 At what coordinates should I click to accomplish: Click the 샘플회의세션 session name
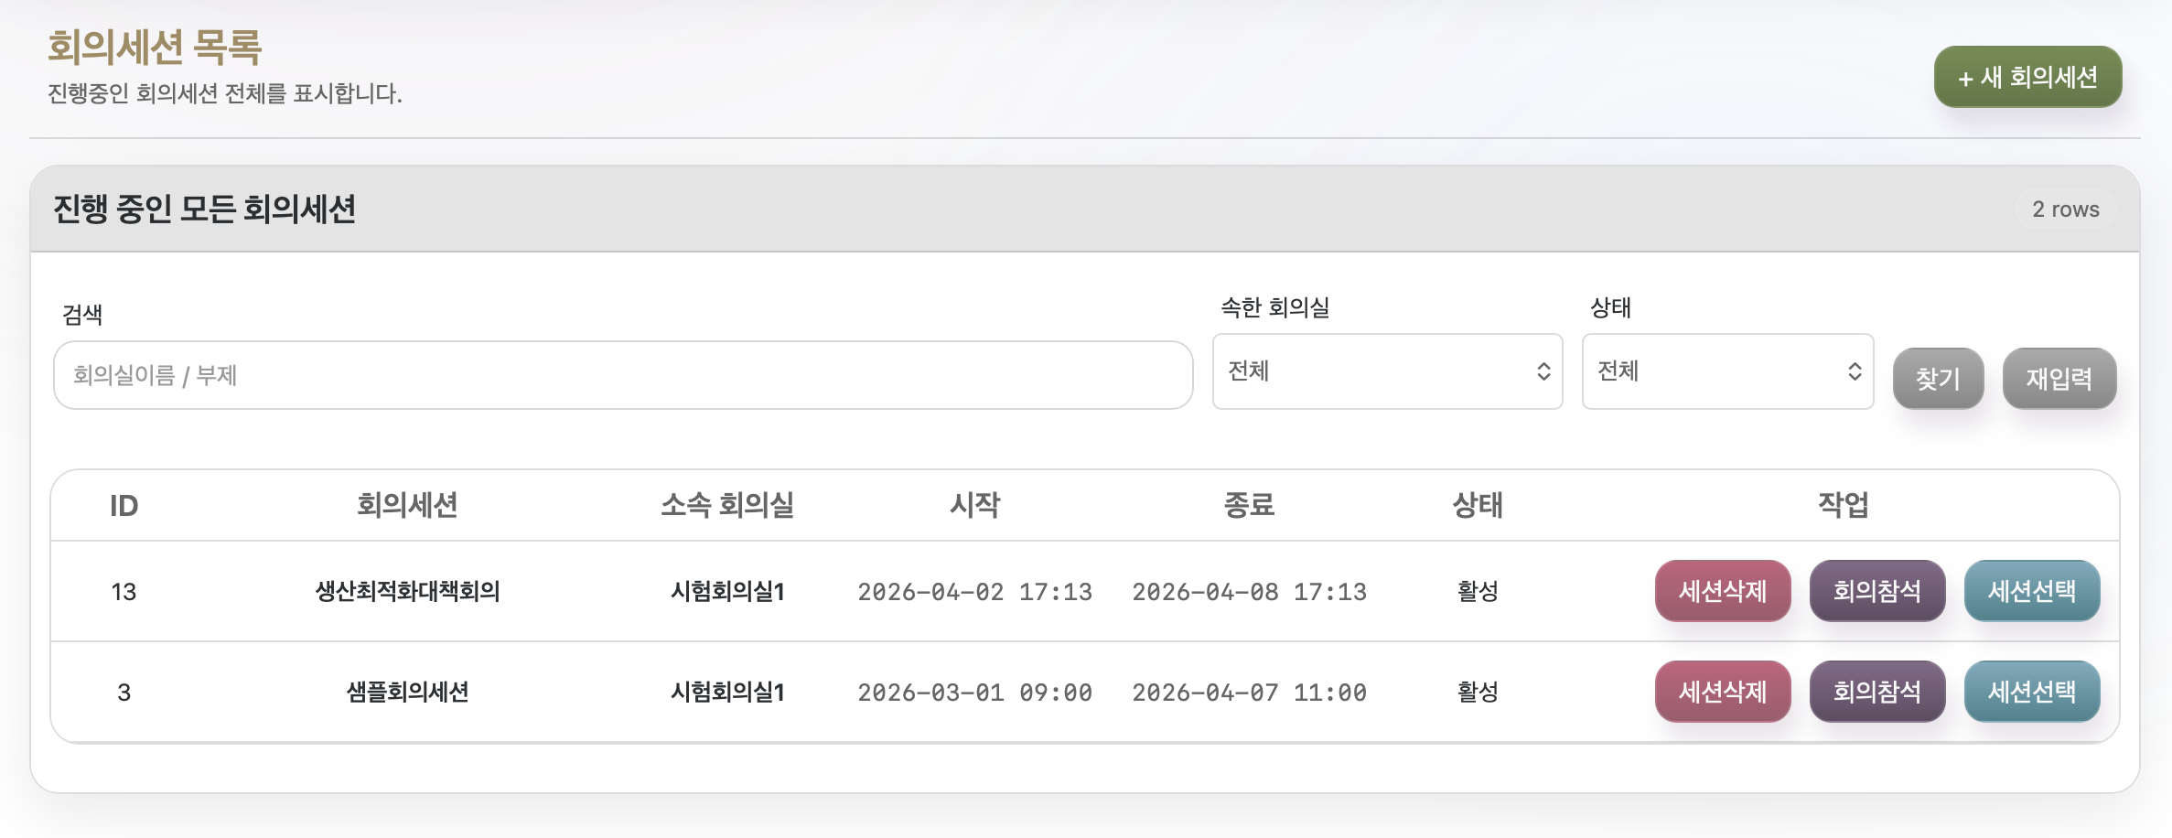point(407,692)
